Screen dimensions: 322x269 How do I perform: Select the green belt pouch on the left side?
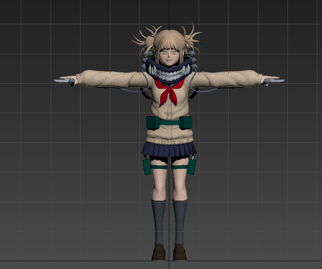pyautogui.click(x=153, y=122)
